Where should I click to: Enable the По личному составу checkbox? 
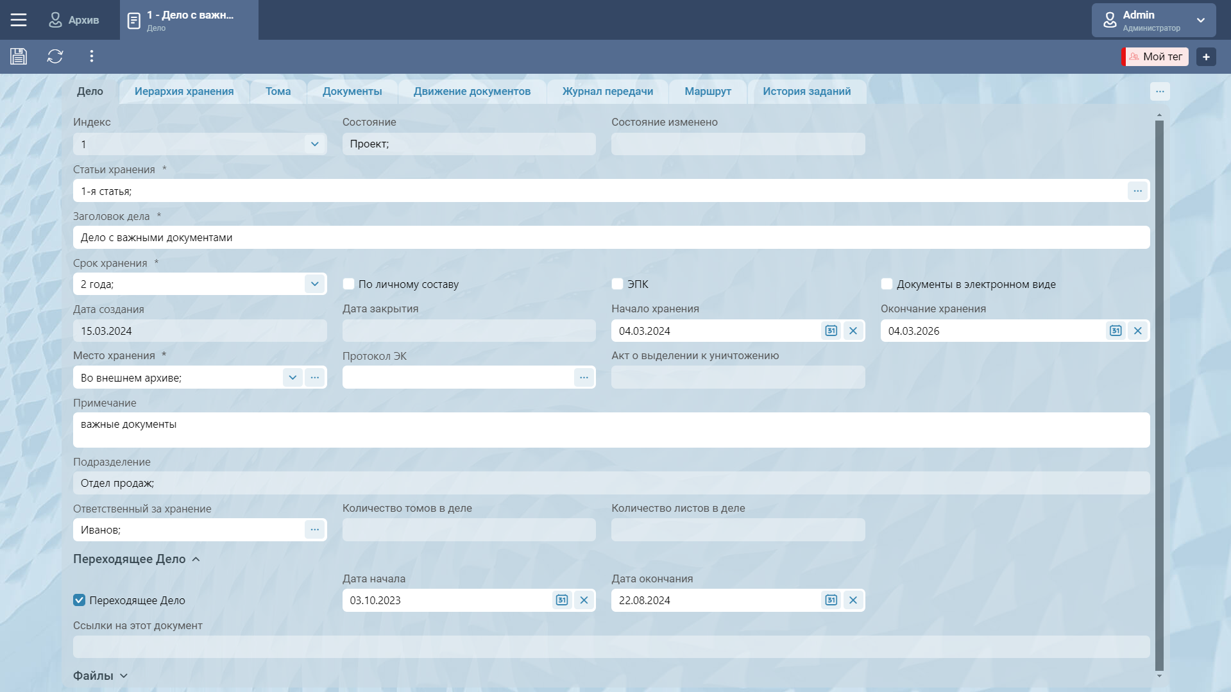pyautogui.click(x=349, y=284)
